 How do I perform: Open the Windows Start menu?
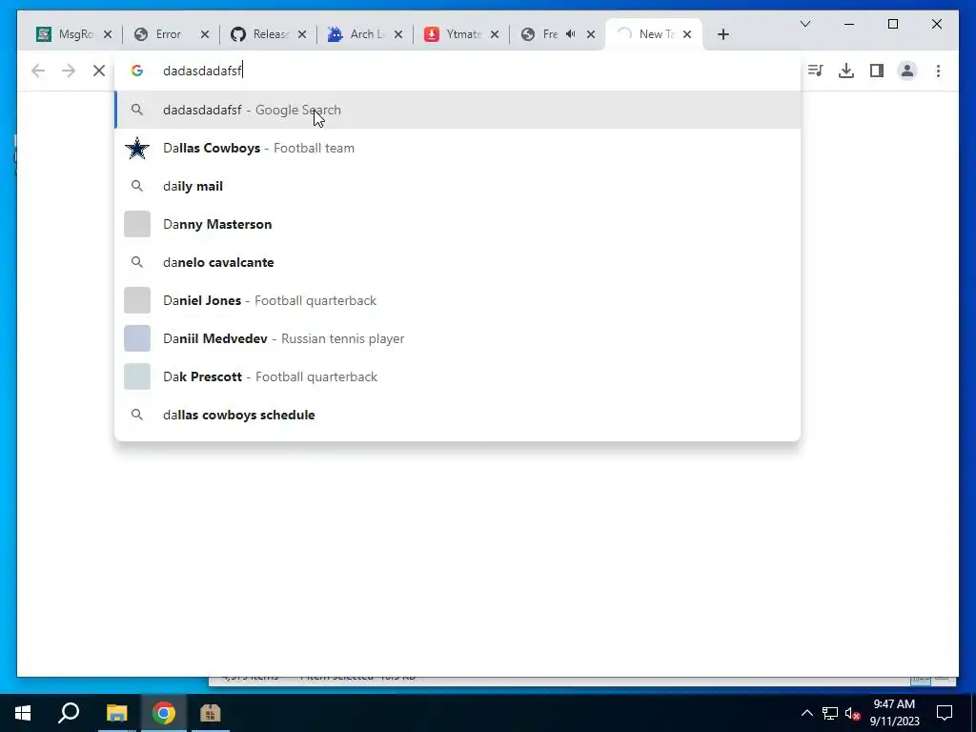pos(23,713)
